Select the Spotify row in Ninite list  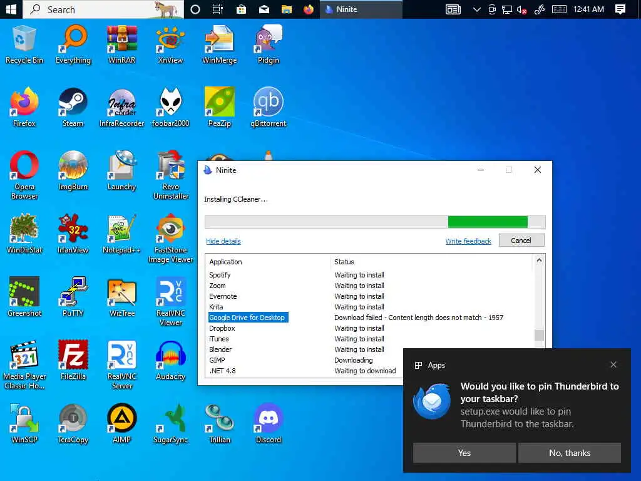tap(370, 275)
